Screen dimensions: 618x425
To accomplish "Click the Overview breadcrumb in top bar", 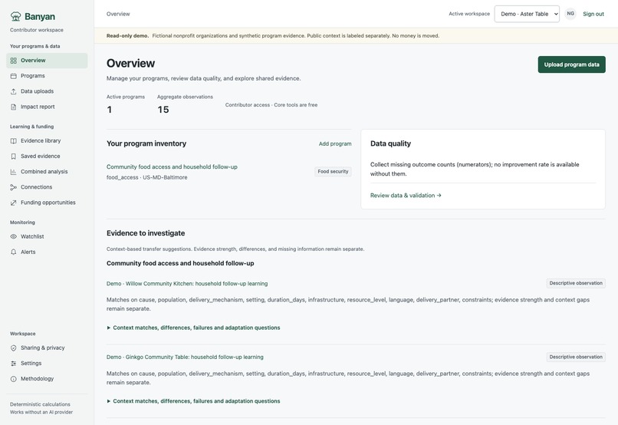I will pyautogui.click(x=118, y=14).
